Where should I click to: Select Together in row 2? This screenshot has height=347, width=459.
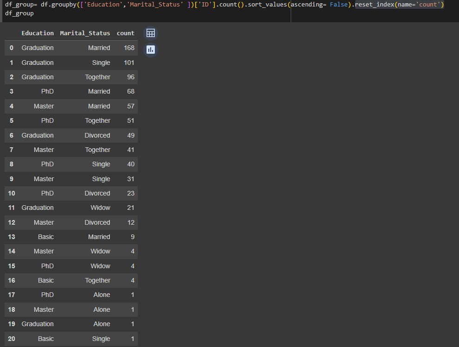coord(97,77)
